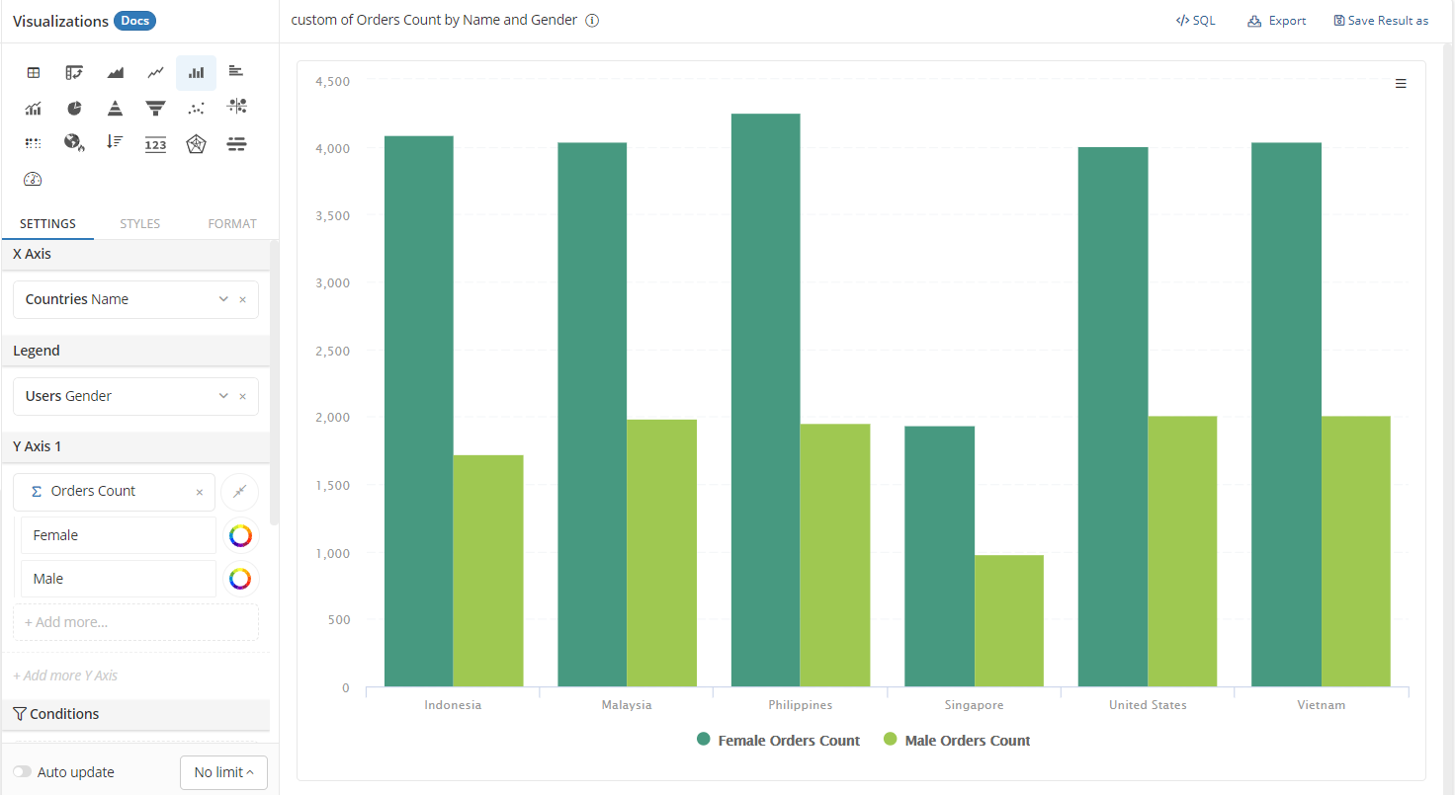The height and width of the screenshot is (795, 1455).
Task: Choose the pyramid chart type
Action: point(115,108)
